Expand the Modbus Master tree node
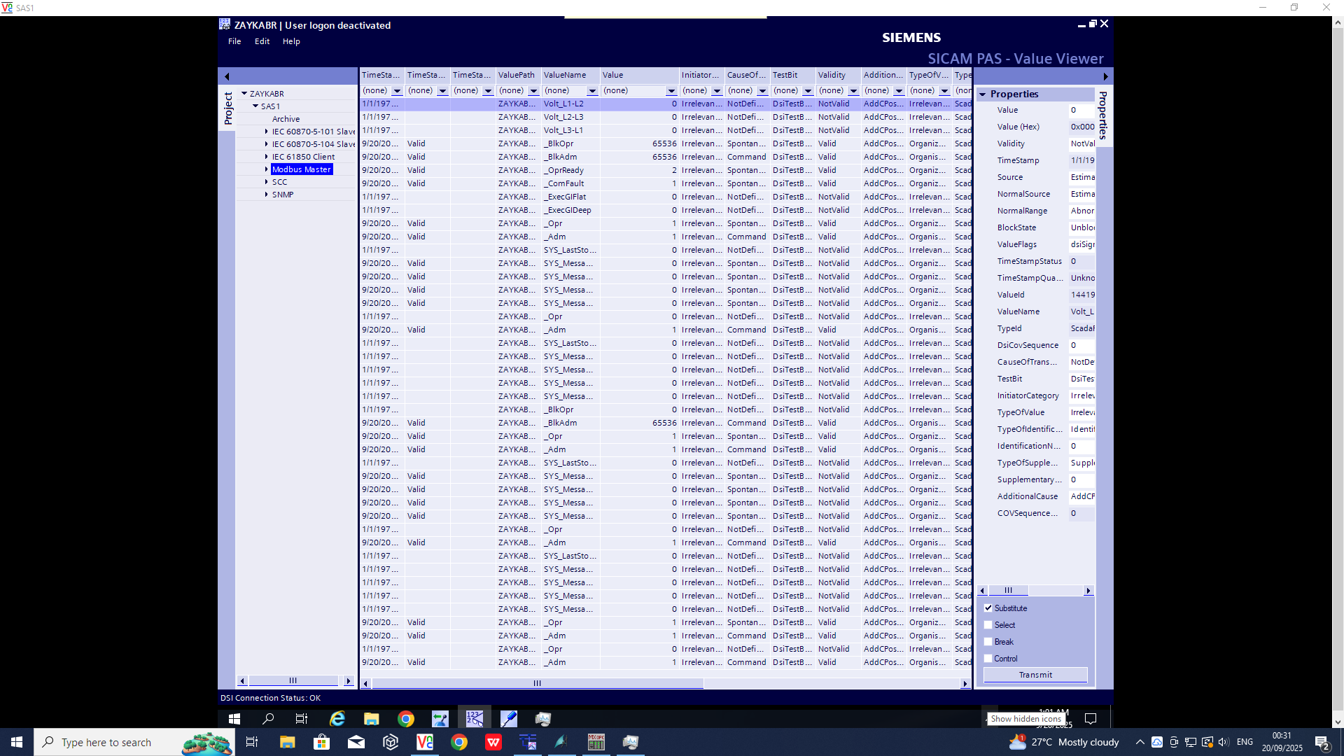 (267, 169)
